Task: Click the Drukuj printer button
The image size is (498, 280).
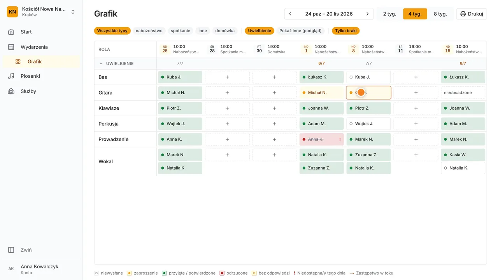Action: tap(472, 14)
